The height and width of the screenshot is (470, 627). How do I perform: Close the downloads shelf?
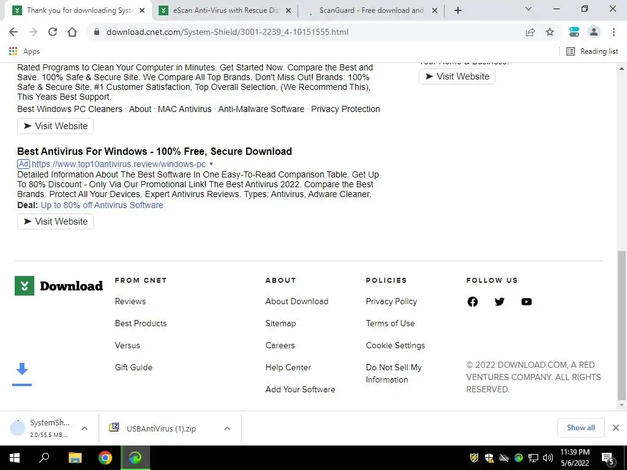click(616, 428)
